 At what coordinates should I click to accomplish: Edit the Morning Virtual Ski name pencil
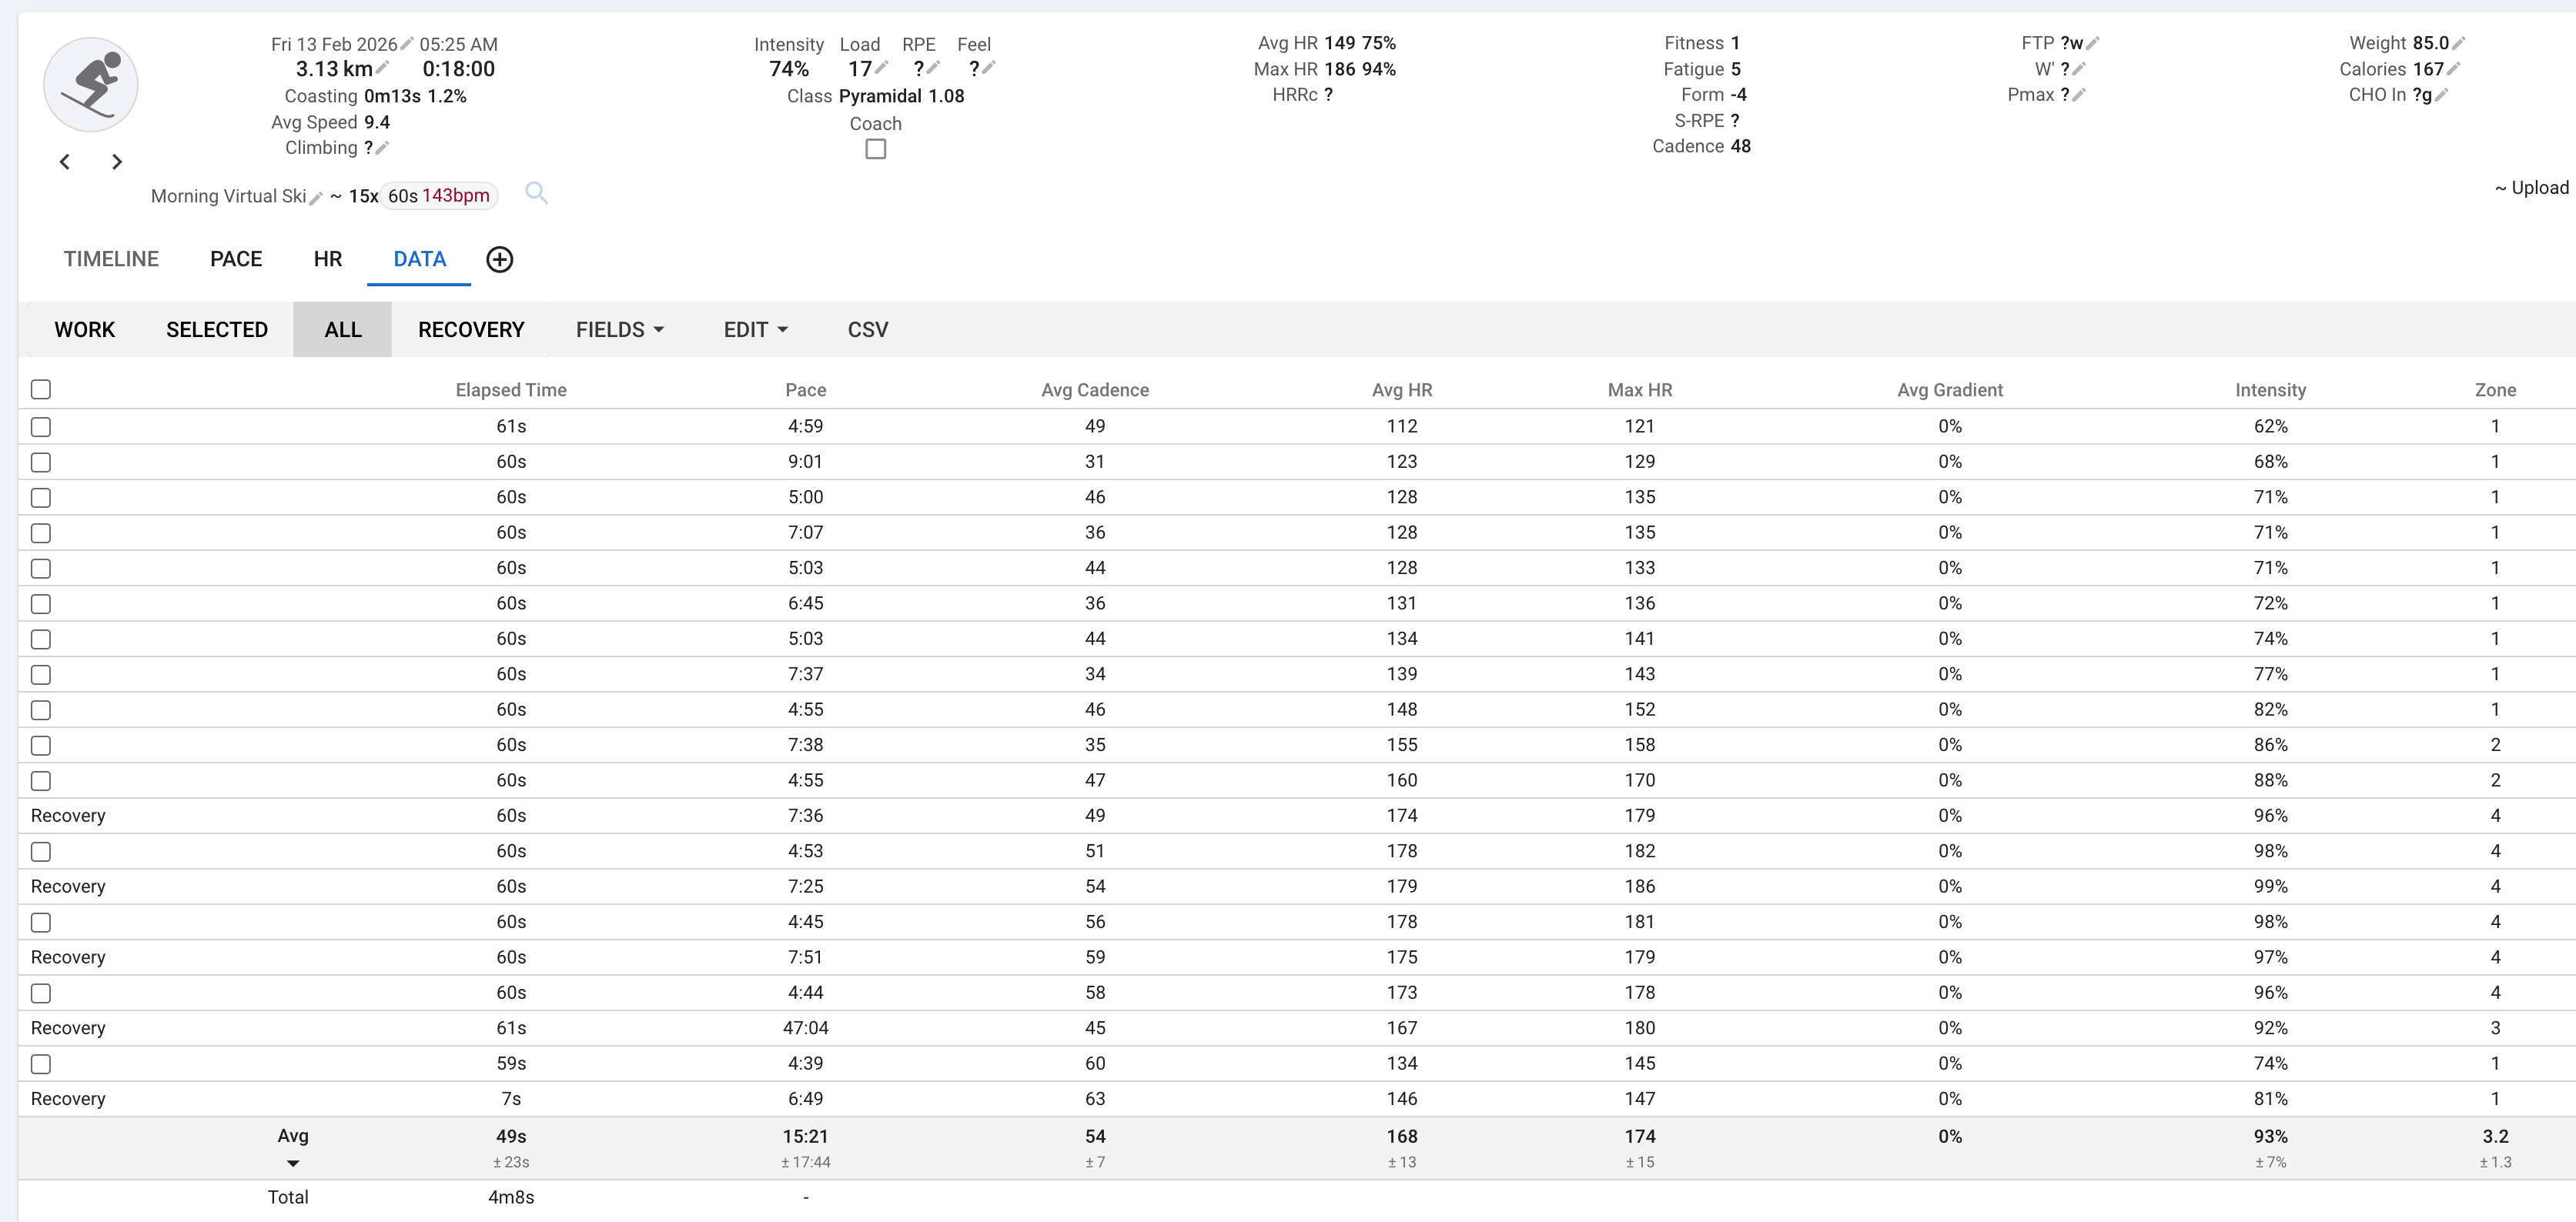(316, 198)
